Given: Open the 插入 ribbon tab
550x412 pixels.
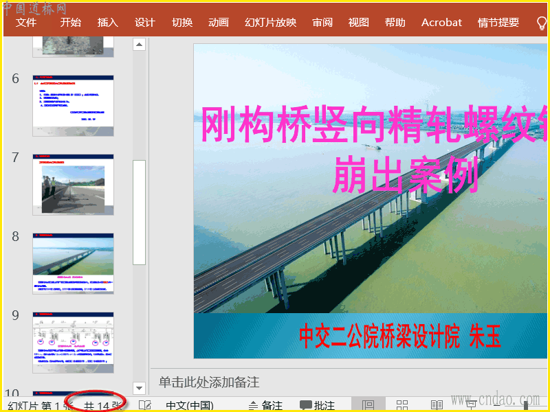Looking at the screenshot, I should 108,23.
